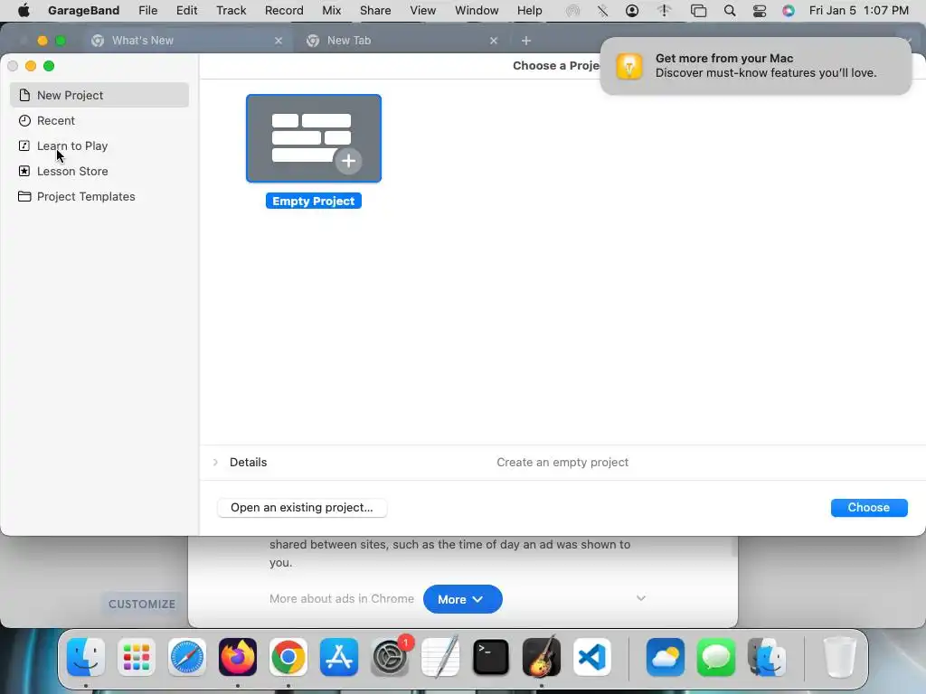
Task: Open the GarageBand app menu
Action: tap(83, 10)
